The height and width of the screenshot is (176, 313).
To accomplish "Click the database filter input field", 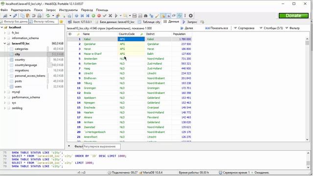I will click(x=14, y=22).
